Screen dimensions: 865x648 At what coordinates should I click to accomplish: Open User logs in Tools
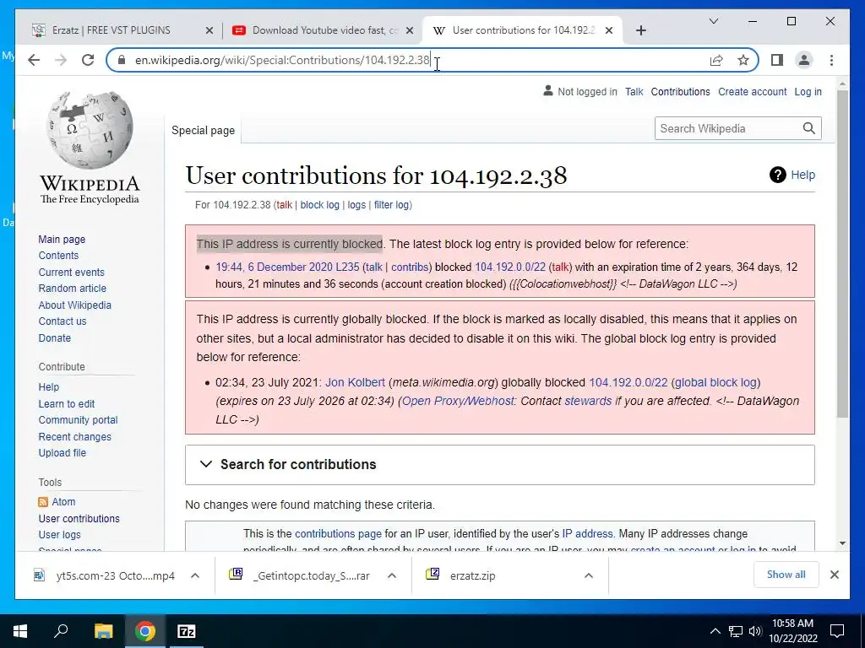coord(59,534)
